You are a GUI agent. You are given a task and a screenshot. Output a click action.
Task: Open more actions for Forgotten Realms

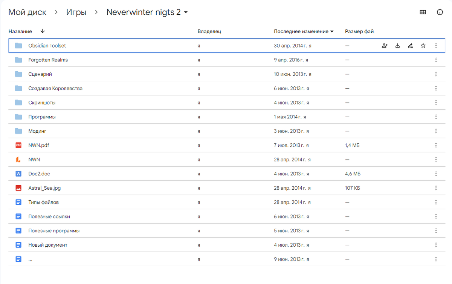(x=436, y=60)
